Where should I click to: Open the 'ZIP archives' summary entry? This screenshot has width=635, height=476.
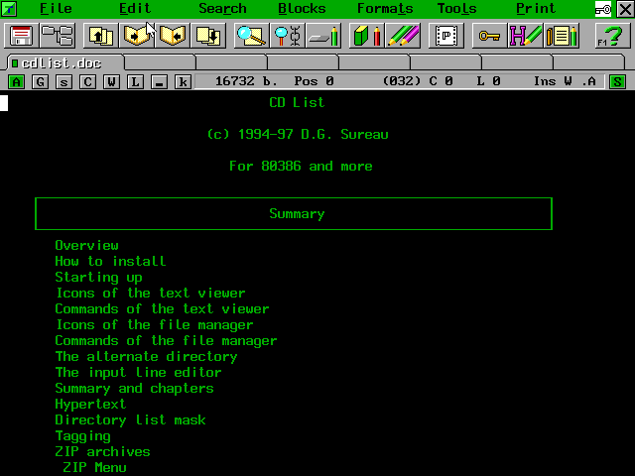[x=102, y=451]
